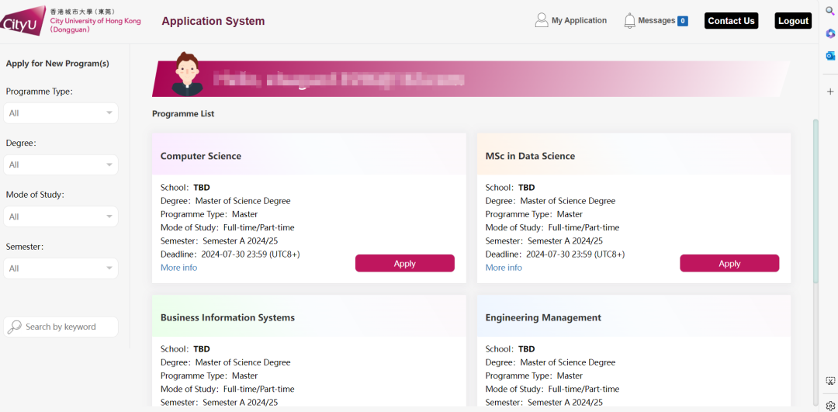The image size is (838, 412).
Task: Open the Programme Type dropdown
Action: tap(61, 113)
